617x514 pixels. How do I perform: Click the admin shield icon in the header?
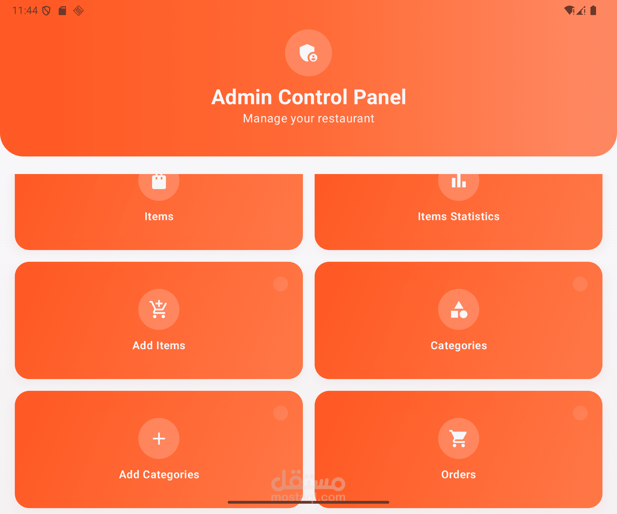click(308, 53)
